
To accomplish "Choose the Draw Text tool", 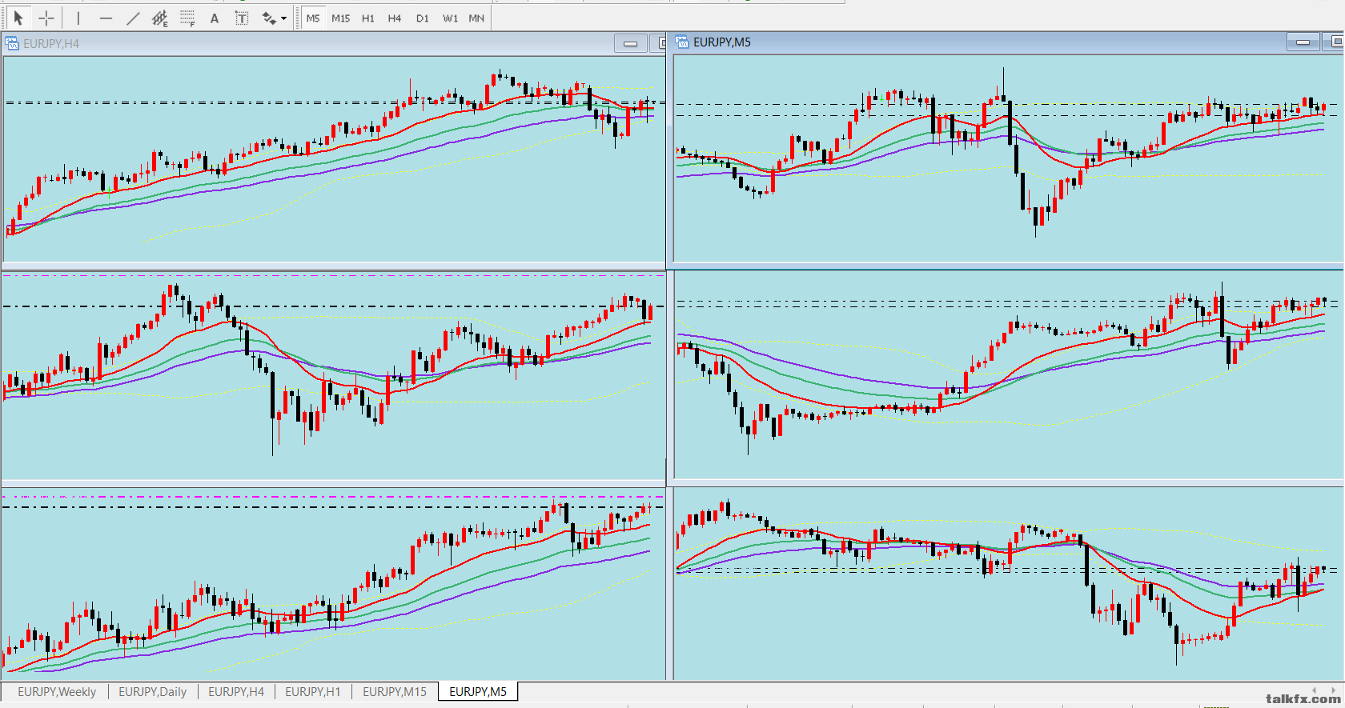I will [x=215, y=18].
